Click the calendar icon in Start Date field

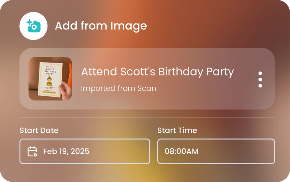pyautogui.click(x=32, y=152)
